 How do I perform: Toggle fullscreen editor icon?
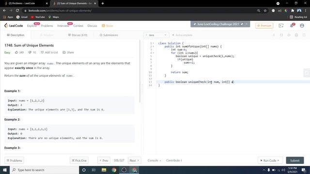[x=304, y=35]
